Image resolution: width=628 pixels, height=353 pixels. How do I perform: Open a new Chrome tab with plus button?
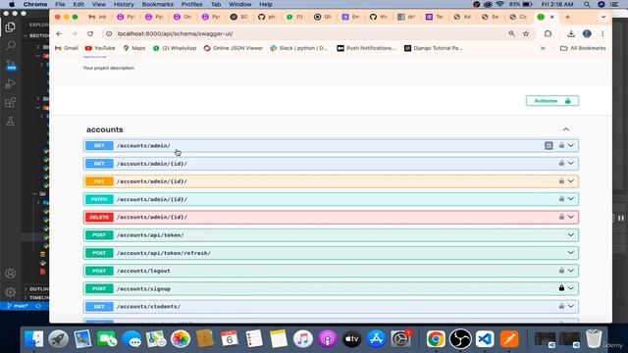tap(567, 17)
